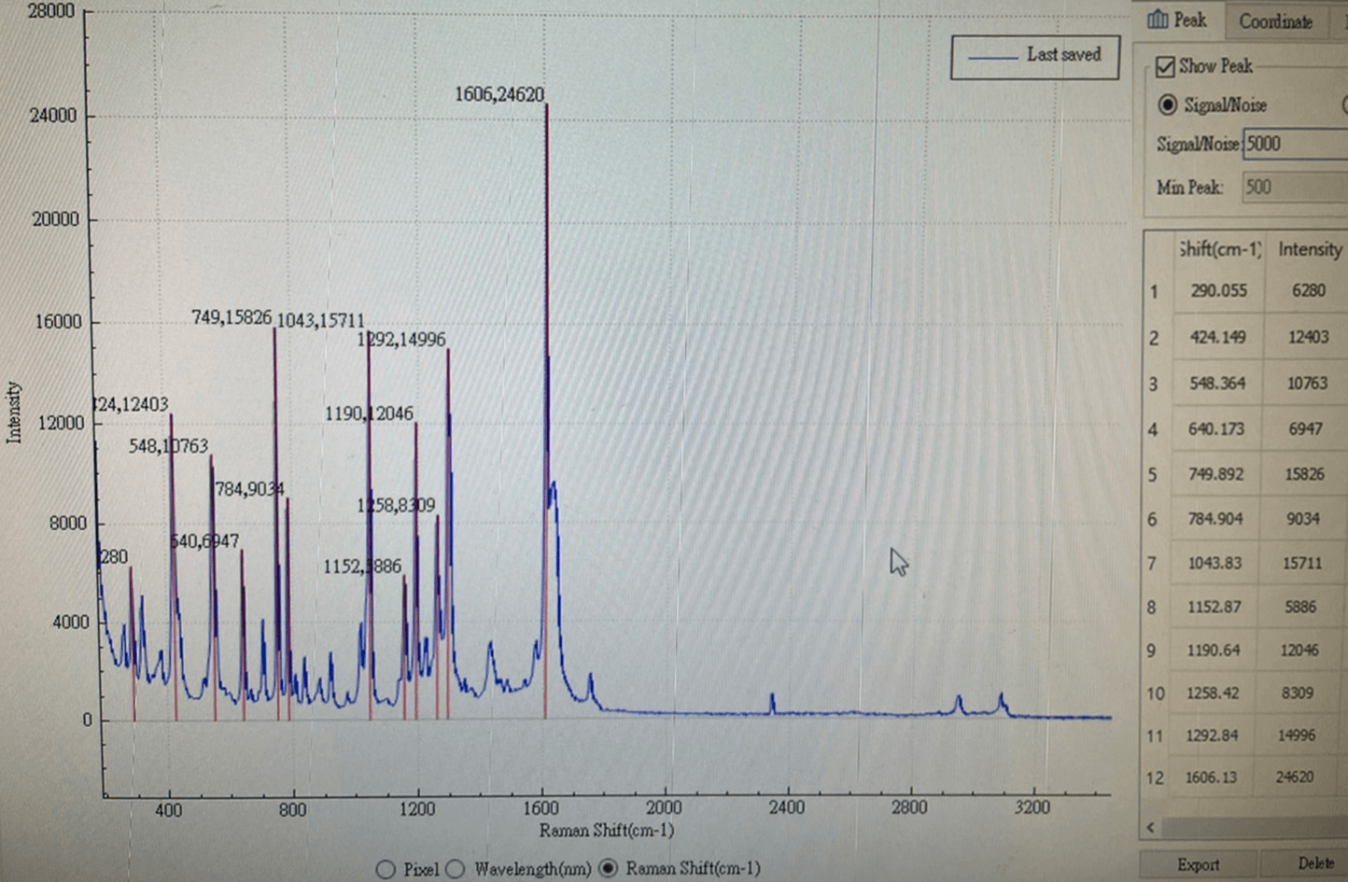Click the Signal/Noise input field showing 5000
1348x882 pixels.
pos(1295,144)
